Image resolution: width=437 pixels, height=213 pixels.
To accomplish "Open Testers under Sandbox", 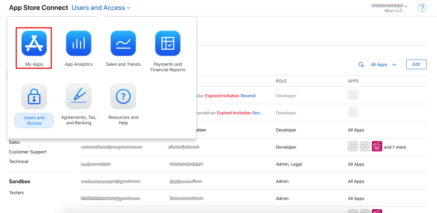I will coord(16,192).
